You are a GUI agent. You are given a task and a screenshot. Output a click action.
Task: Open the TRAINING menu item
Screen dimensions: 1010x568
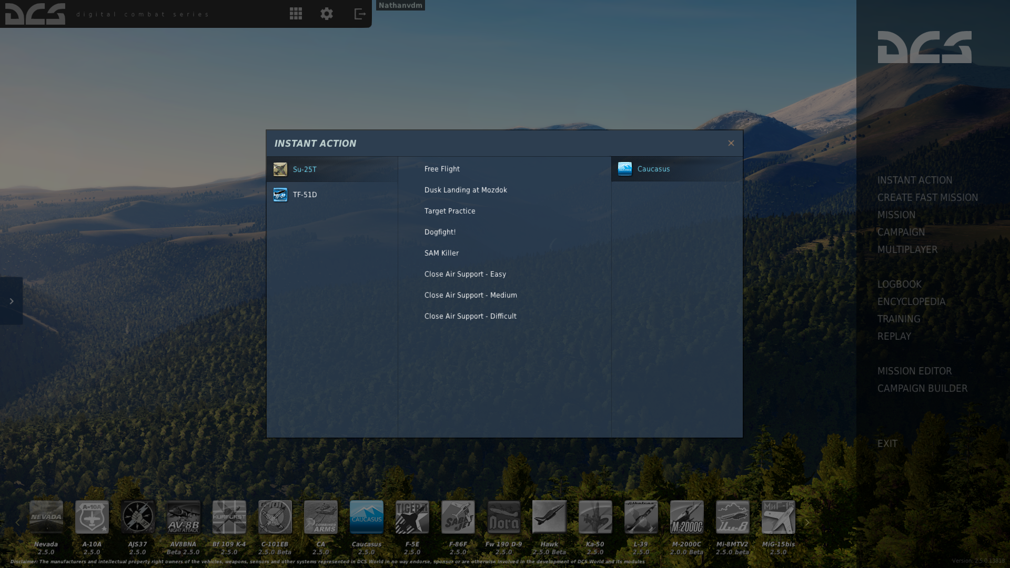(898, 319)
